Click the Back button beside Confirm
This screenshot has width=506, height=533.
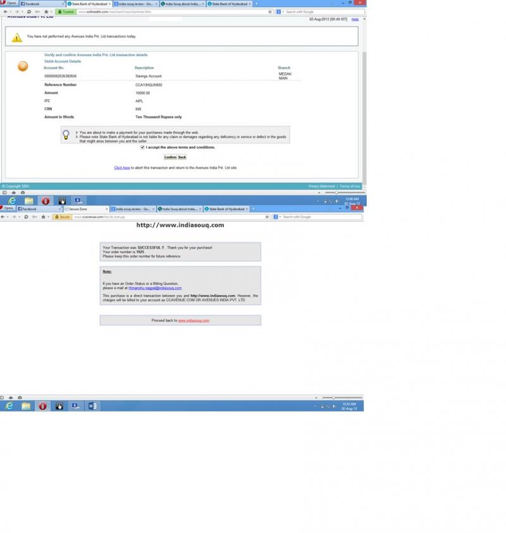tap(182, 158)
